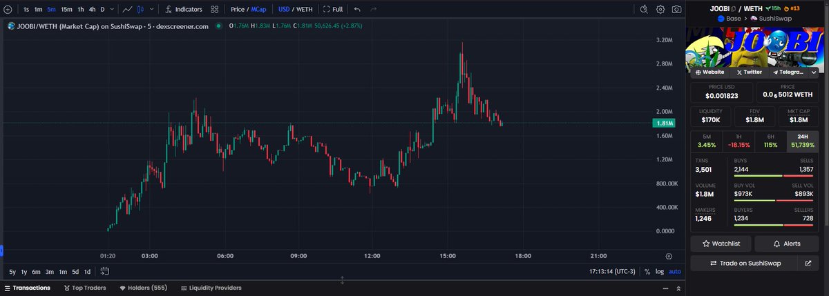The image size is (829, 296).
Task: Select the 1m timeframe in top toolbar
Action: tap(39, 10)
